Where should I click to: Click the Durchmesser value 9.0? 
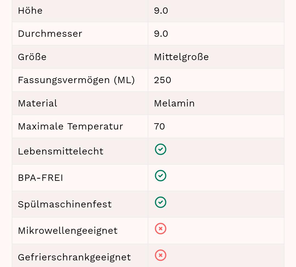tap(161, 34)
